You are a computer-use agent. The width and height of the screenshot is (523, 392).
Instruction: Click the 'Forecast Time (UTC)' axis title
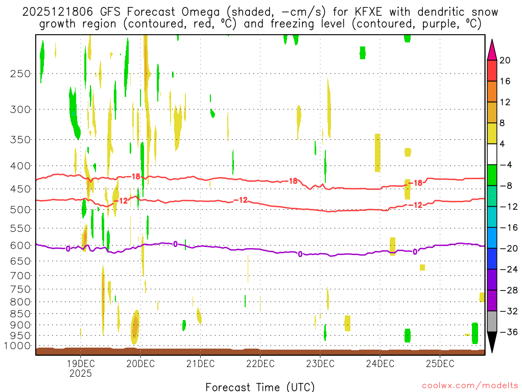[x=260, y=387]
